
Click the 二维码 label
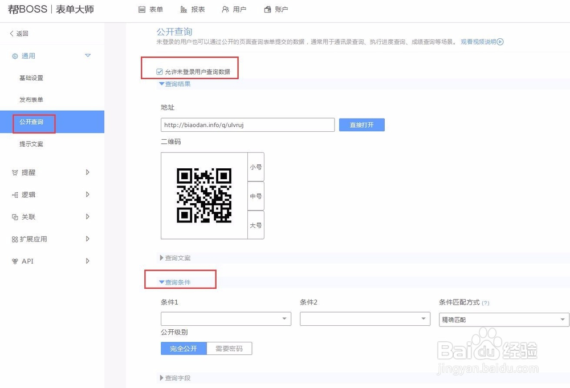[171, 142]
